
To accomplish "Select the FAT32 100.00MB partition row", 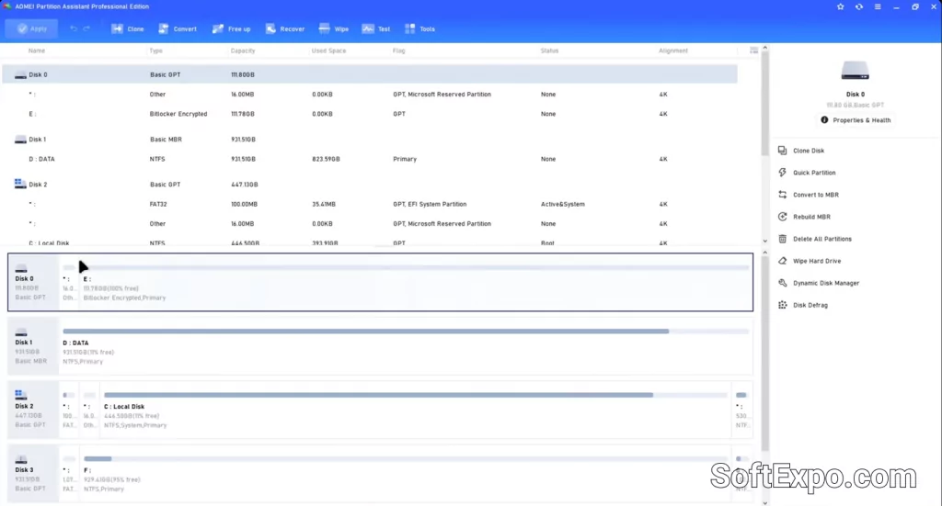I will pos(370,204).
